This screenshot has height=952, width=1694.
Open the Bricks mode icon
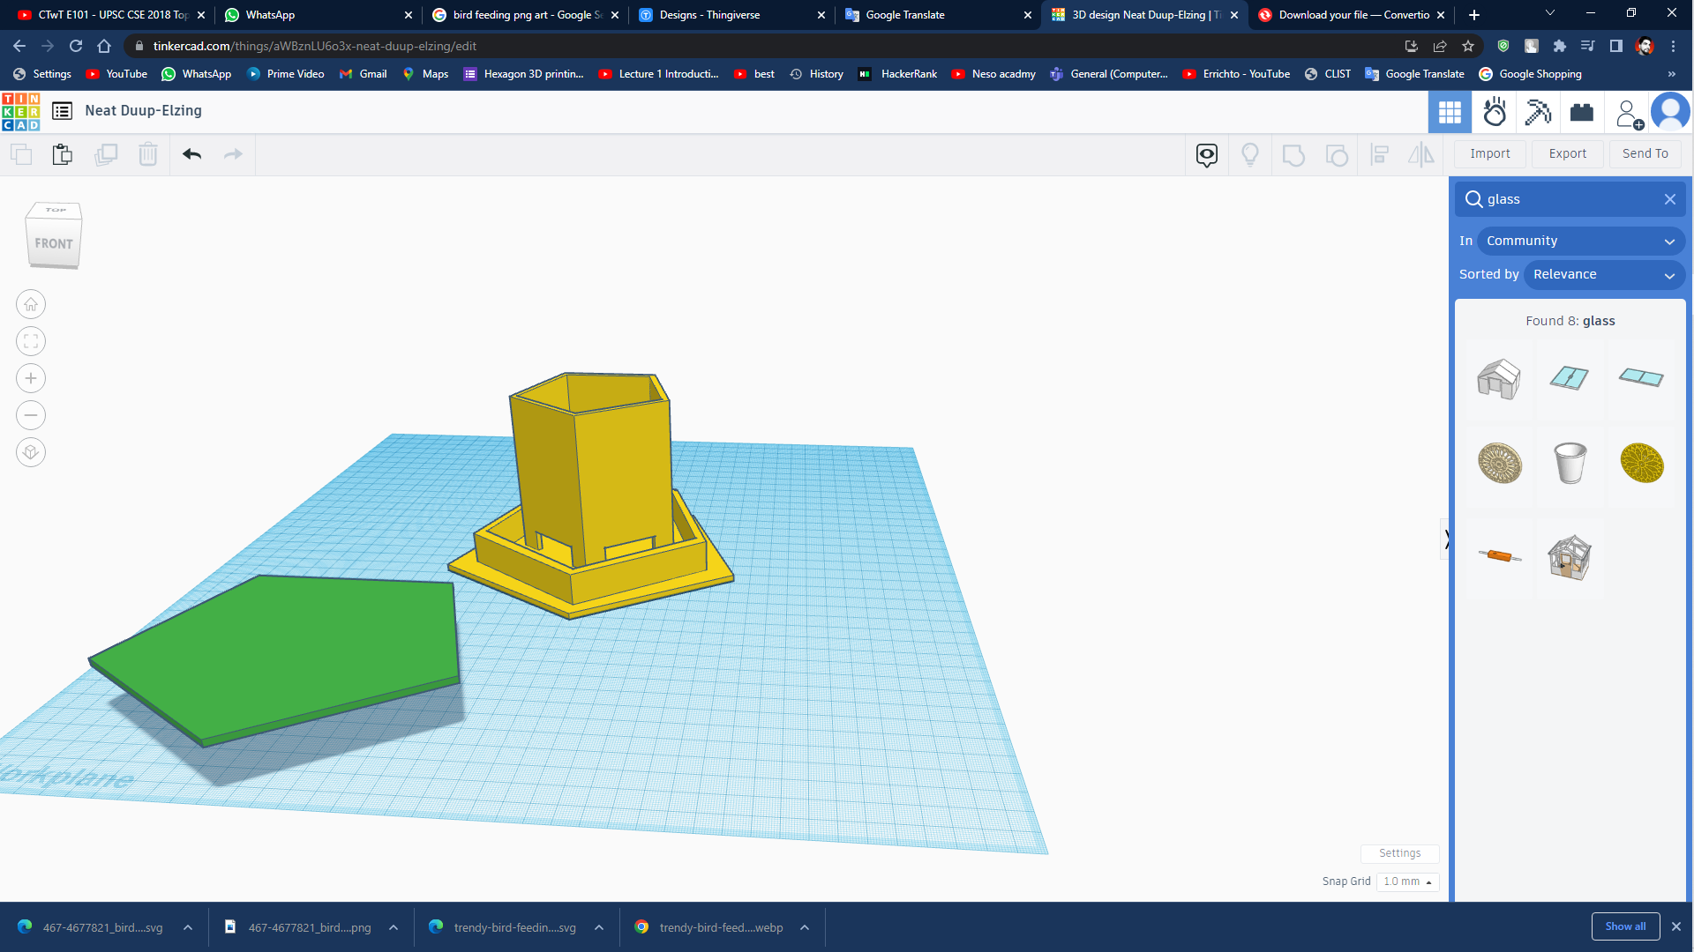pyautogui.click(x=1582, y=112)
